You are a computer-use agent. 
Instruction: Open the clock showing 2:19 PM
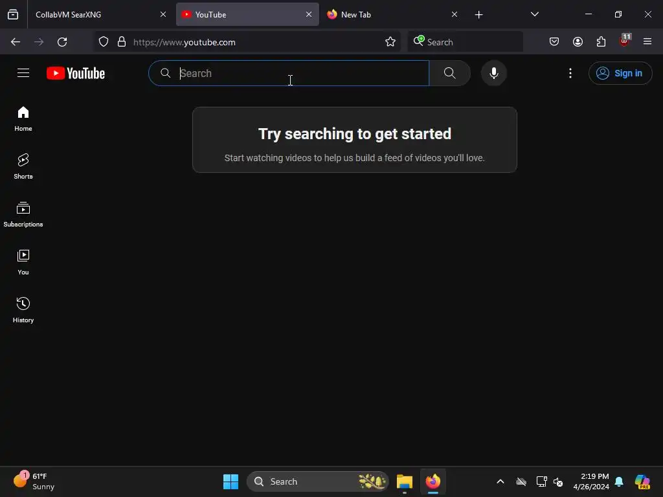coord(591,481)
